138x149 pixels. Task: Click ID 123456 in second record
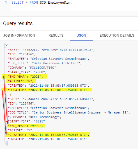click(x=26, y=103)
